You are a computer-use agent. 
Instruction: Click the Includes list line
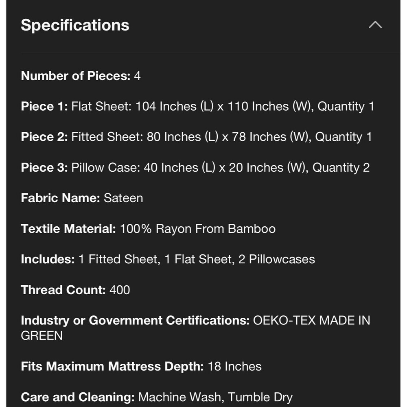coord(168,259)
